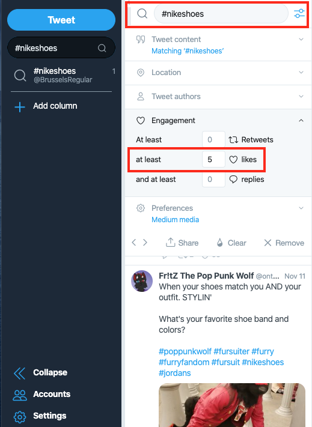312x427 pixels.
Task: Click the Collapse double-chevron icon
Action: (19, 373)
